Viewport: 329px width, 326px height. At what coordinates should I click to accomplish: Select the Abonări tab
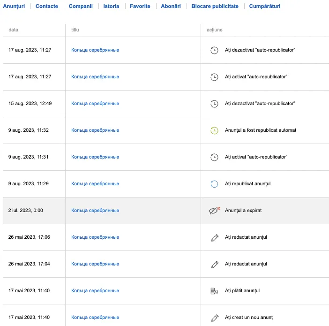[x=171, y=6]
